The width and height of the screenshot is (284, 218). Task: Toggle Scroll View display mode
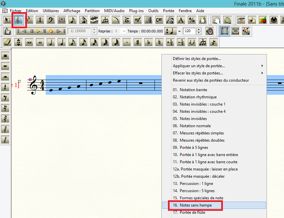point(235,31)
